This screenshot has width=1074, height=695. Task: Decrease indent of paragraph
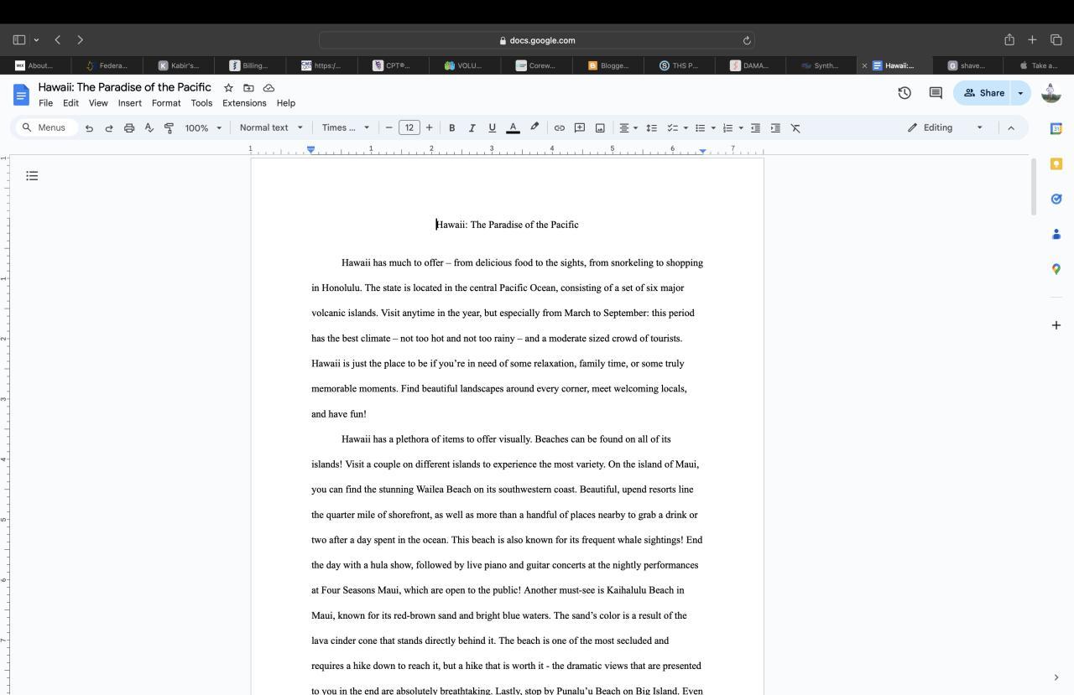[755, 127]
